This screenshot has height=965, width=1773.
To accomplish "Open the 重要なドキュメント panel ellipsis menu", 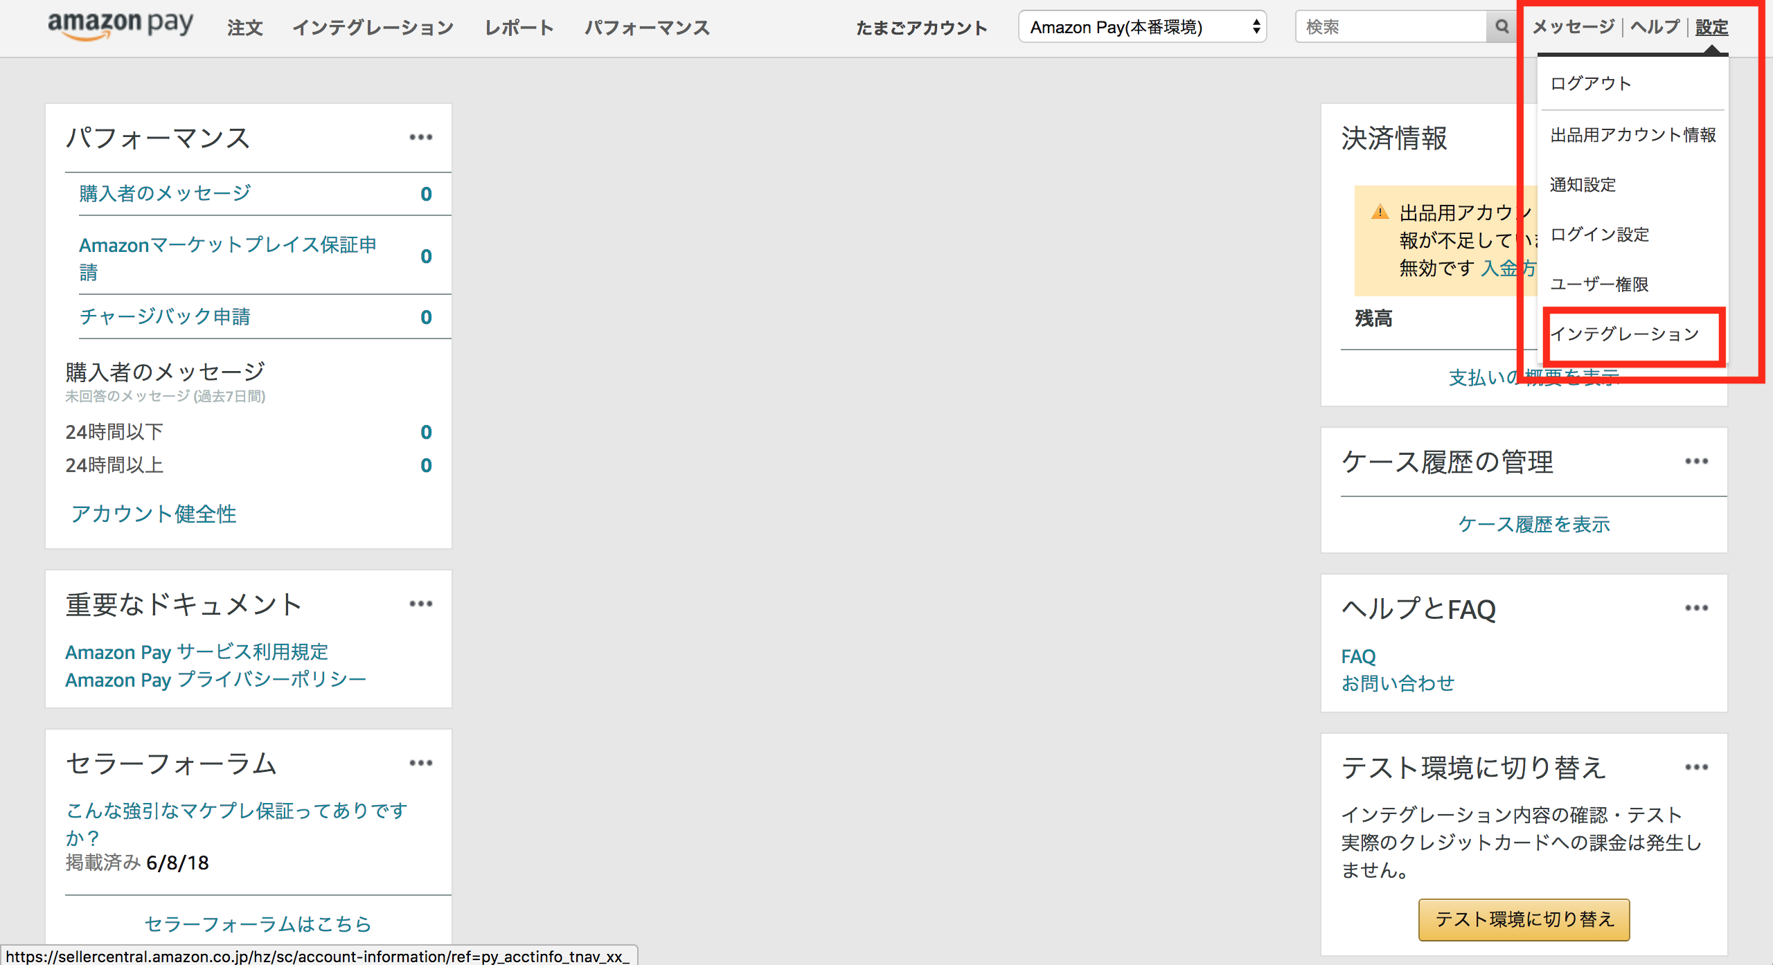I will [422, 604].
